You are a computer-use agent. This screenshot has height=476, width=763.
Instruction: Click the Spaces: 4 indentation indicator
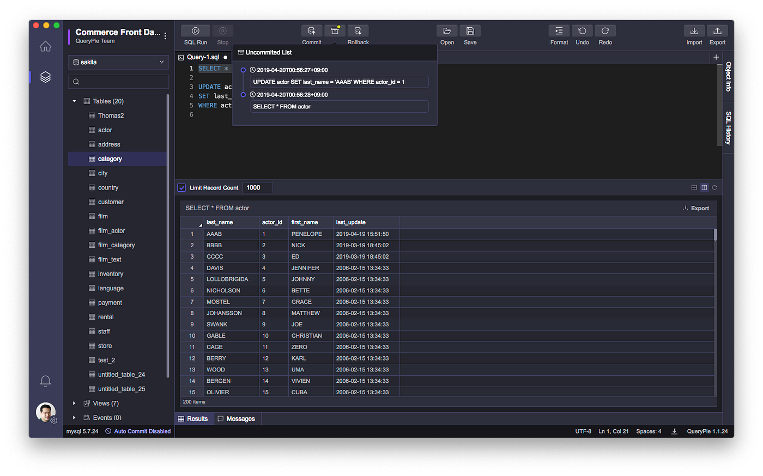point(649,431)
